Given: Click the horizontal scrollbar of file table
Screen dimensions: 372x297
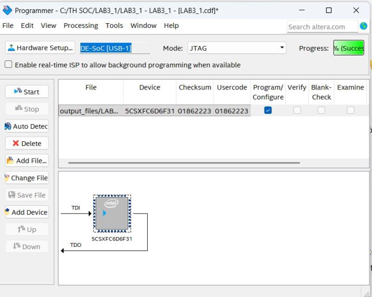Looking at the screenshot, I should tap(184, 163).
